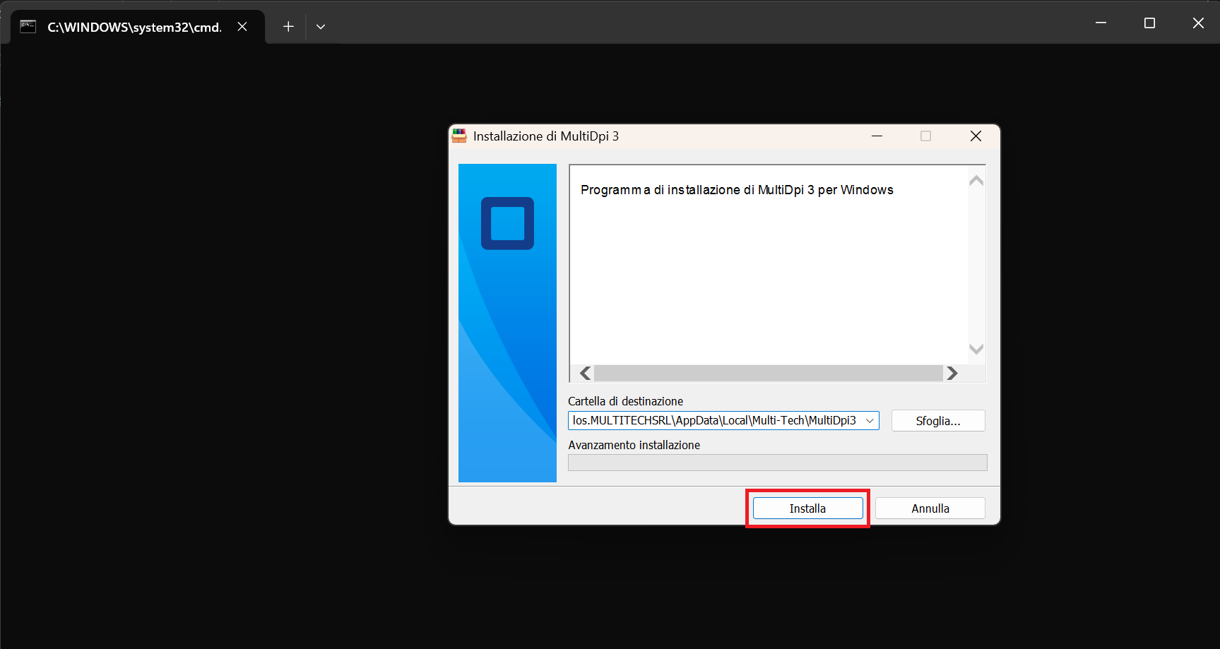Viewport: 1220px width, 649px height.
Task: Close the cmd terminal tab
Action: click(x=242, y=27)
